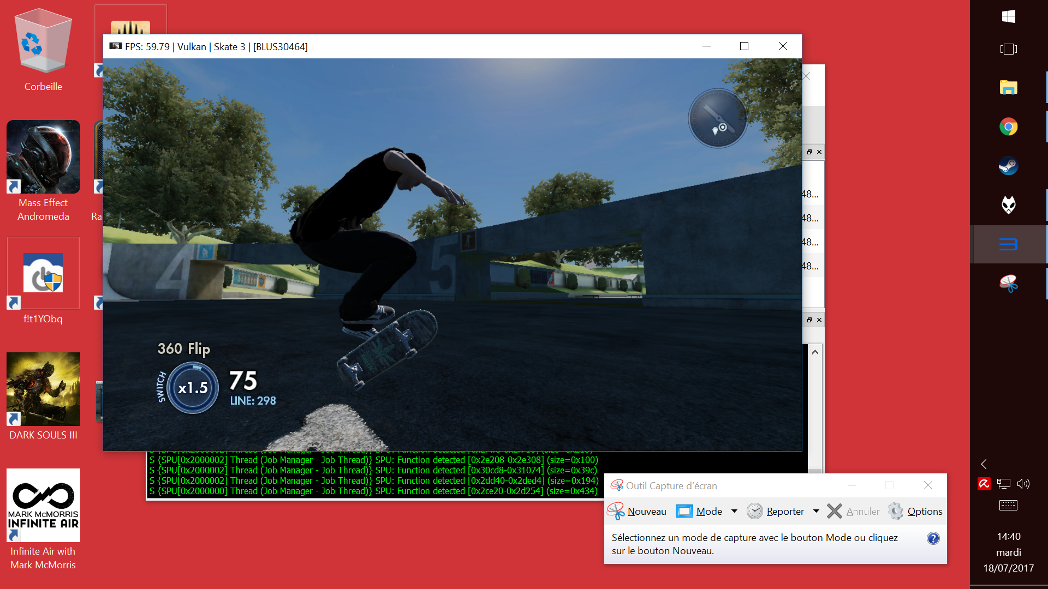This screenshot has height=589, width=1048.
Task: Expand the Mode dropdown arrow
Action: (734, 511)
